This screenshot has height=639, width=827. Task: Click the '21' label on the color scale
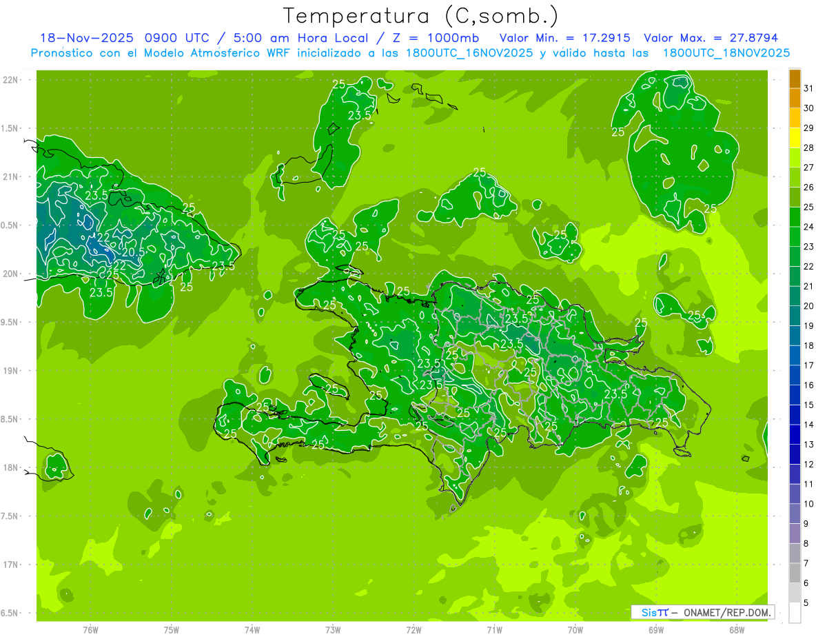(x=809, y=286)
